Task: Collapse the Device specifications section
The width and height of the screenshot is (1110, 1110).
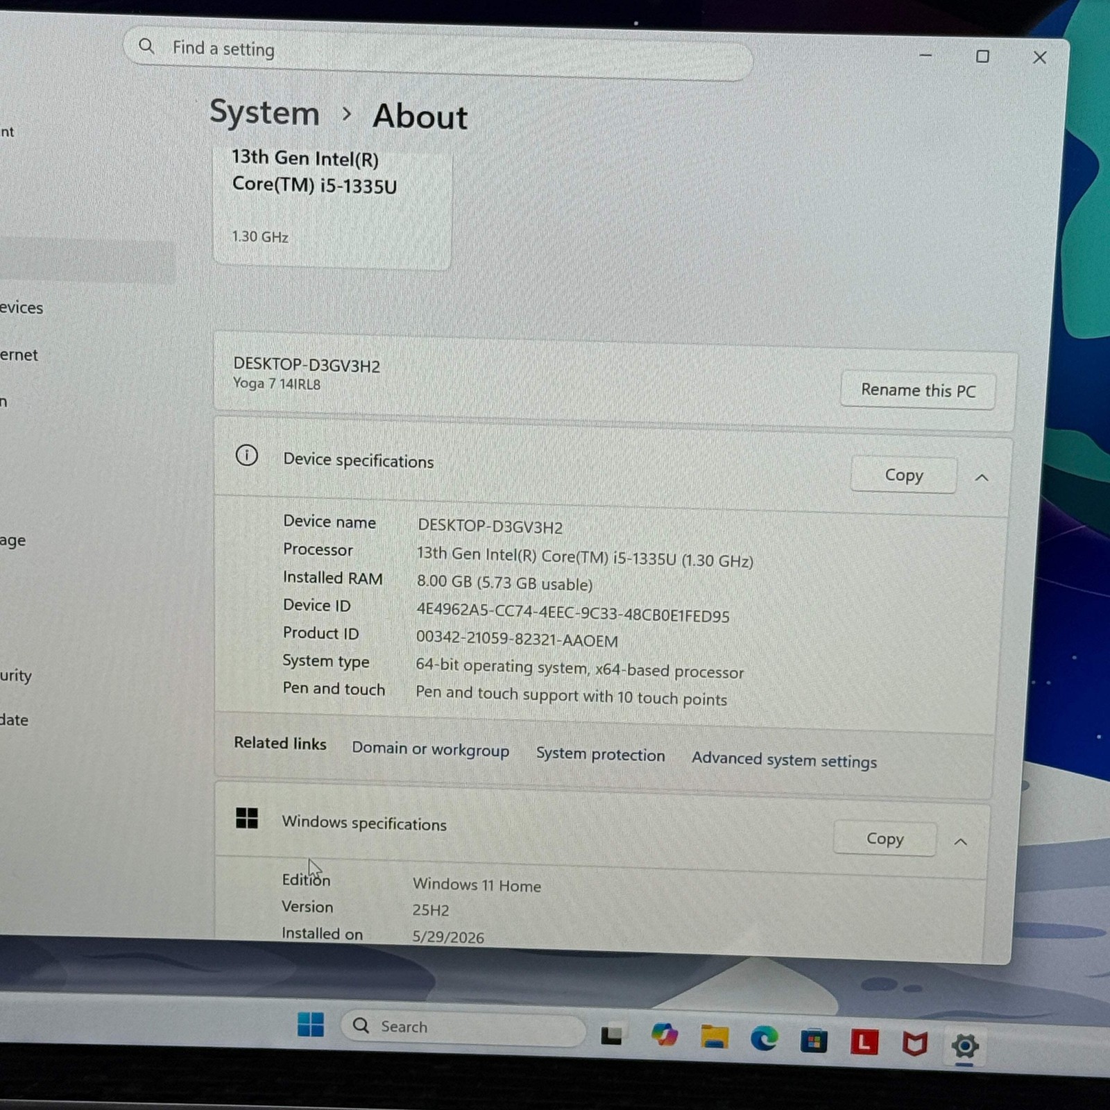Action: coord(982,477)
